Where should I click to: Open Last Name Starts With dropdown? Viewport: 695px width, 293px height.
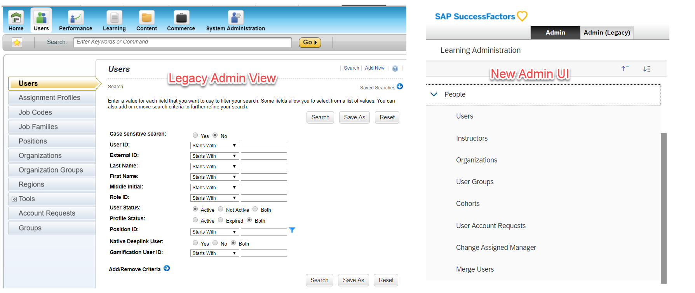(x=214, y=167)
